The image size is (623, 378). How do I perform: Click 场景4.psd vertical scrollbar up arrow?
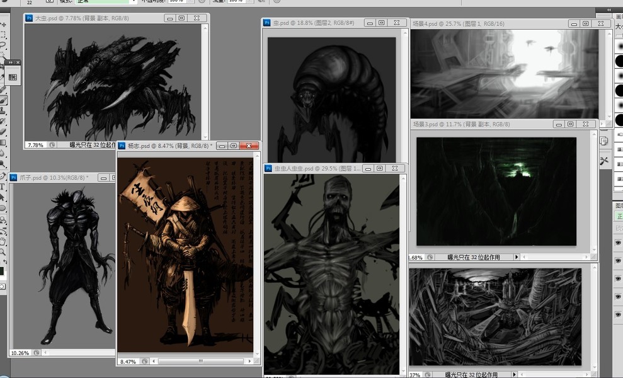click(x=610, y=33)
